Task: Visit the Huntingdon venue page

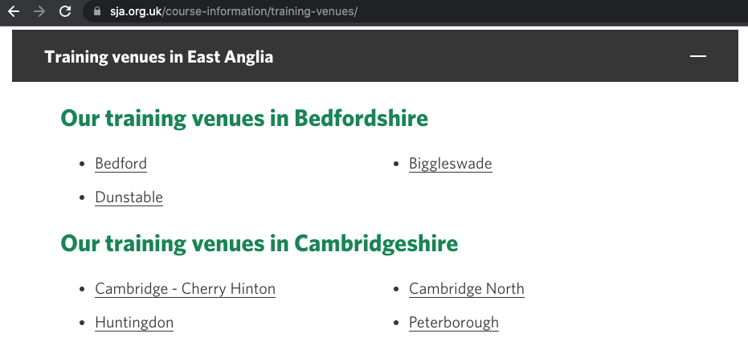Action: coord(134,323)
